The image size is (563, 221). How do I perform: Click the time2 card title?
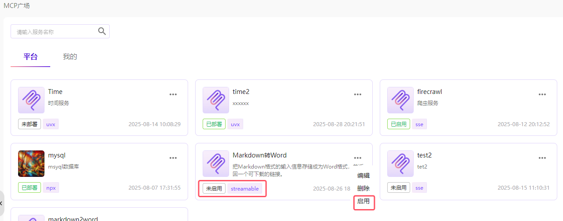pos(241,92)
